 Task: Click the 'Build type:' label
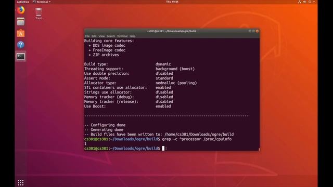[96, 64]
